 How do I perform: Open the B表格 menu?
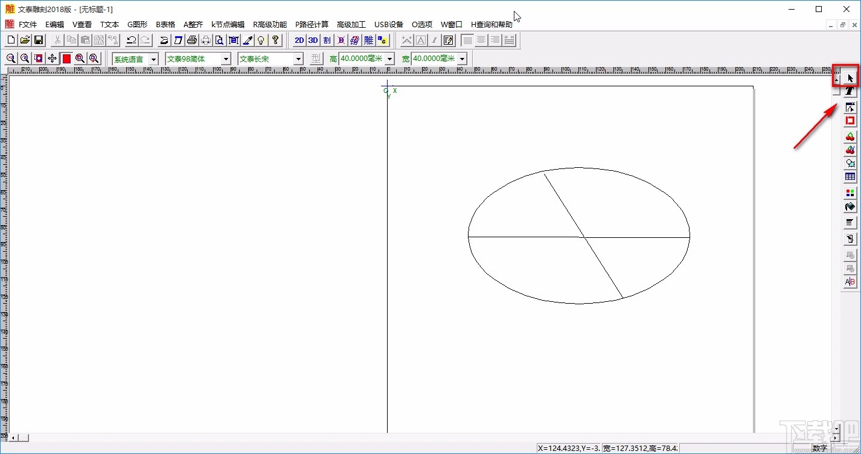point(165,25)
